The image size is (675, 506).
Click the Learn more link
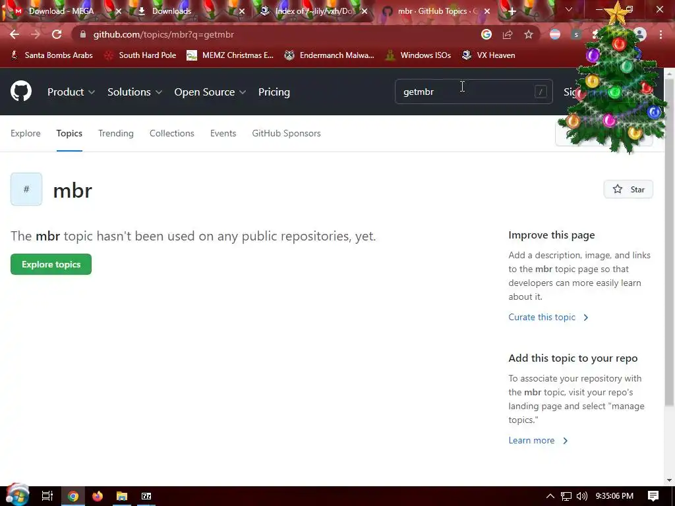click(x=538, y=440)
